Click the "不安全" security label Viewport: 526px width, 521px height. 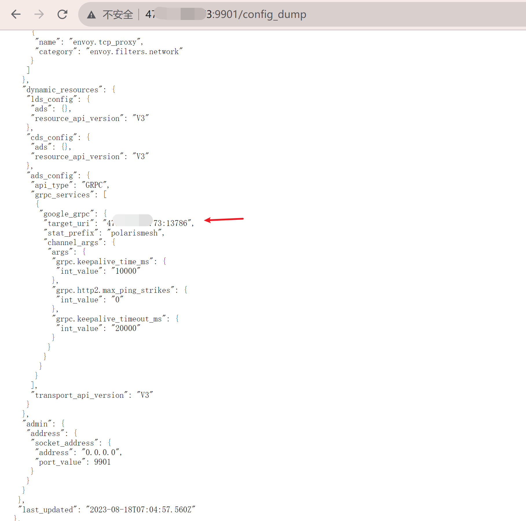[117, 14]
